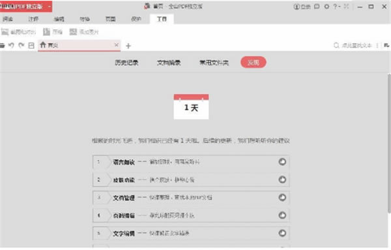Open the 保护 ribbon tab
The image size is (391, 250).
click(136, 19)
